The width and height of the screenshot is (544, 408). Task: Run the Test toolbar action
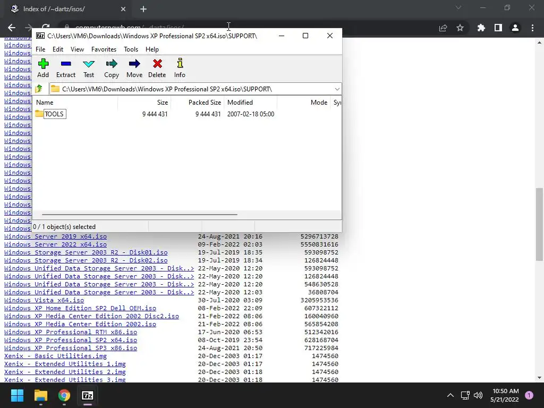coord(89,68)
